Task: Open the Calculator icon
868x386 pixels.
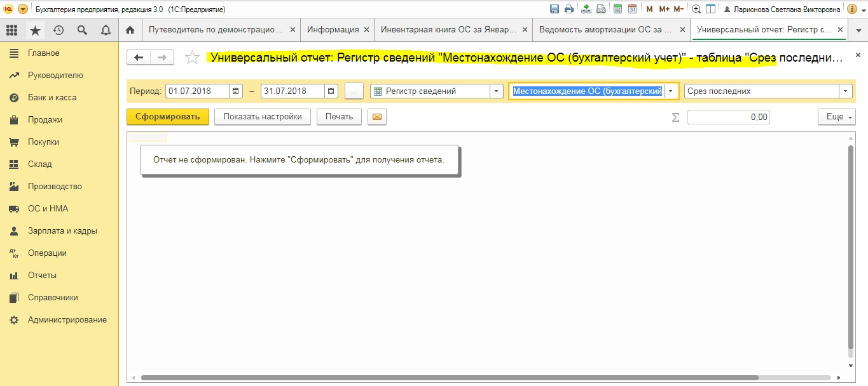Action: 617,9
